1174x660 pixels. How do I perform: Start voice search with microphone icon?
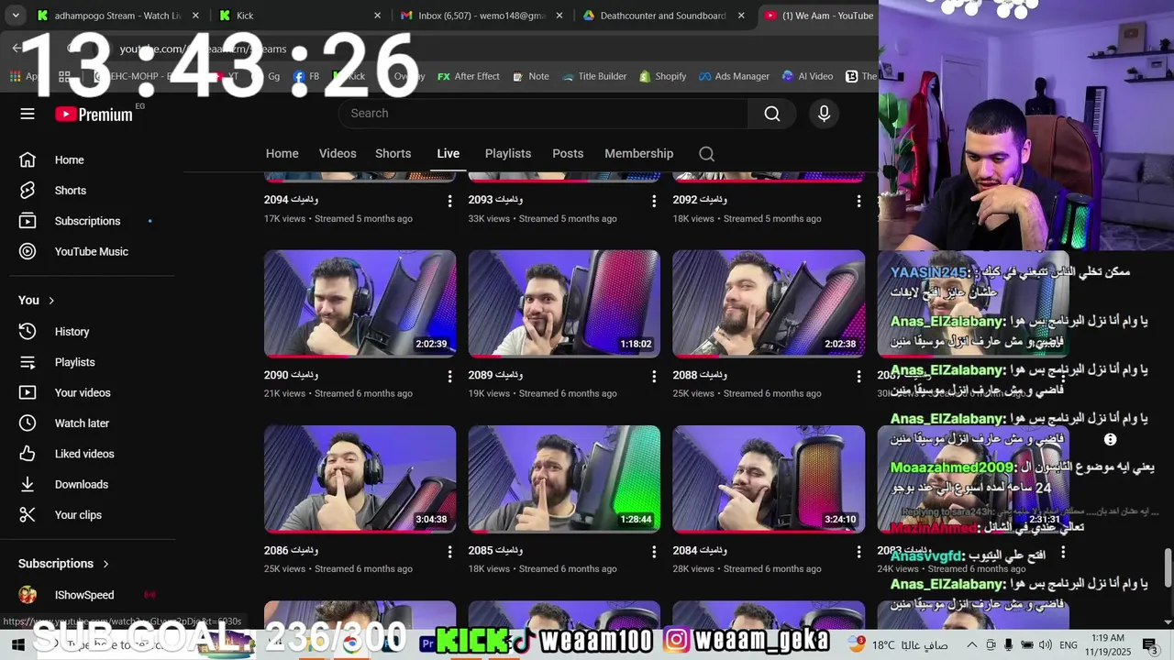pyautogui.click(x=824, y=114)
